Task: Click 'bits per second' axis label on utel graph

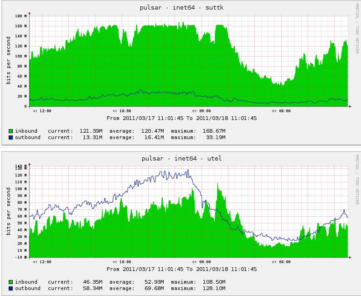Action: point(8,211)
